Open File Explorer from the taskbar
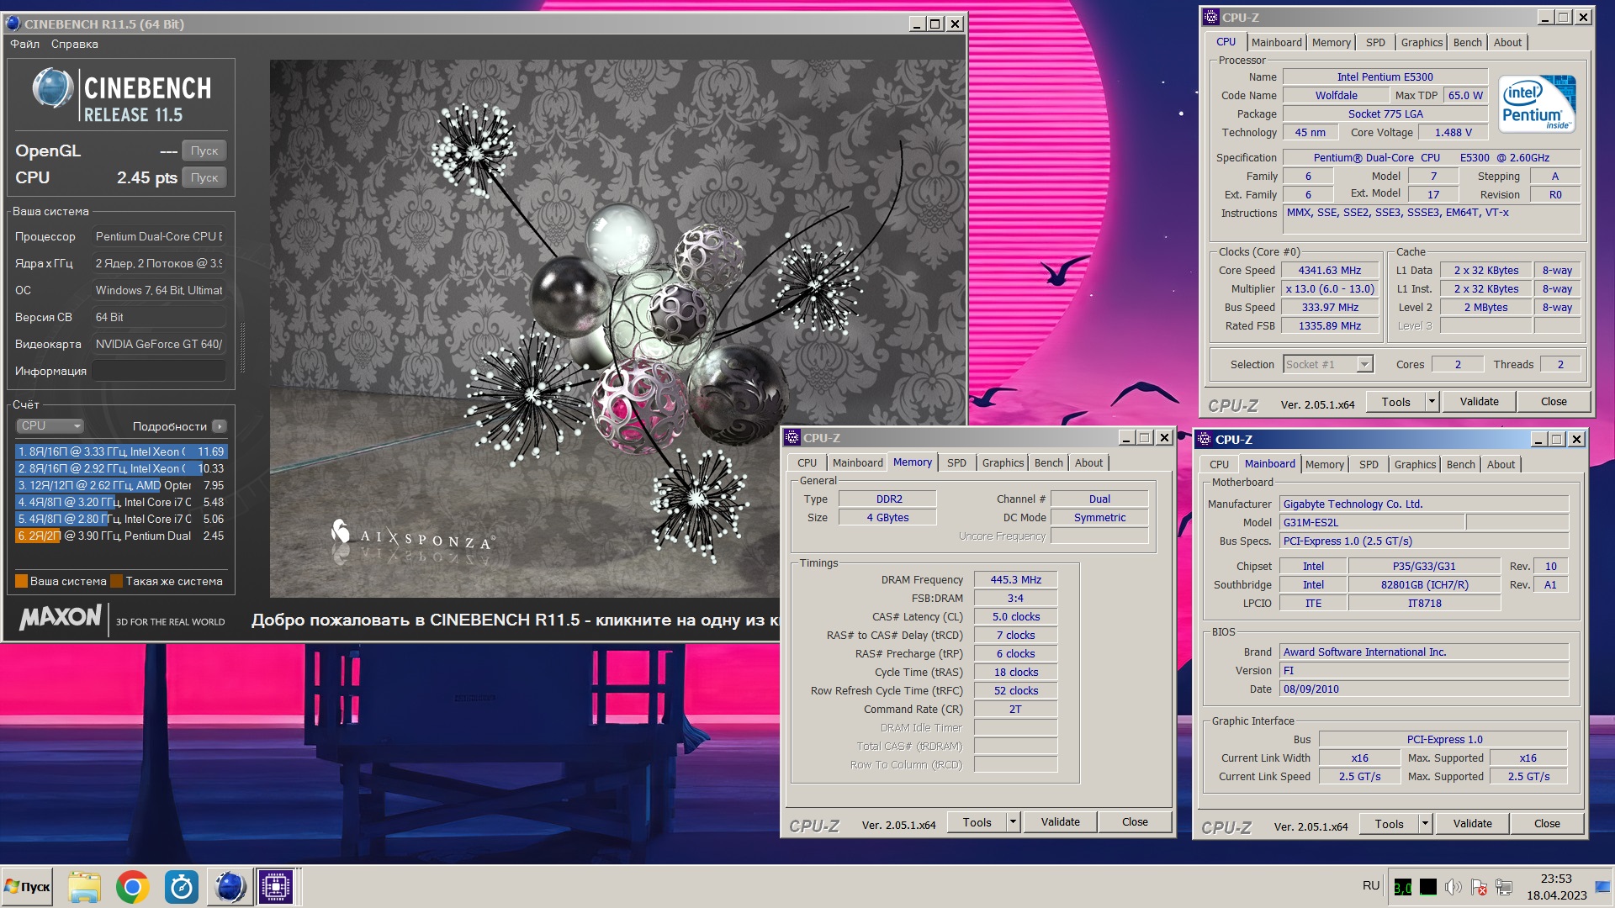This screenshot has height=908, width=1615. point(84,887)
